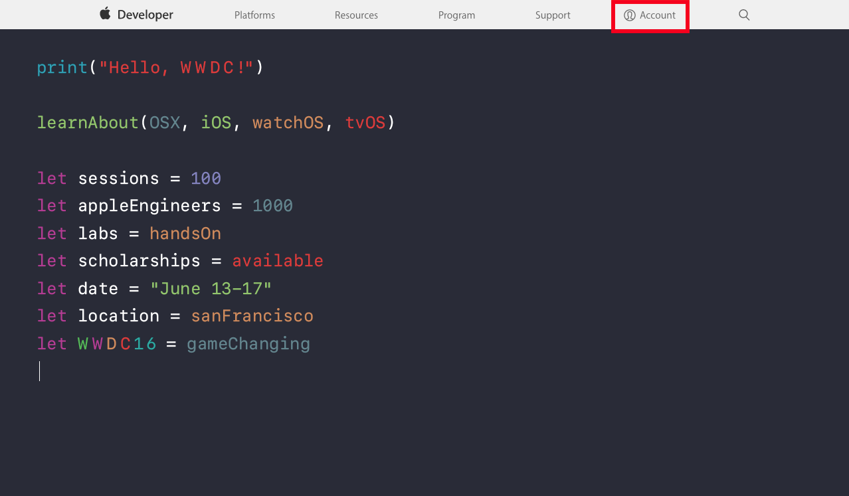Click the available value
849x496 pixels.
tap(278, 261)
